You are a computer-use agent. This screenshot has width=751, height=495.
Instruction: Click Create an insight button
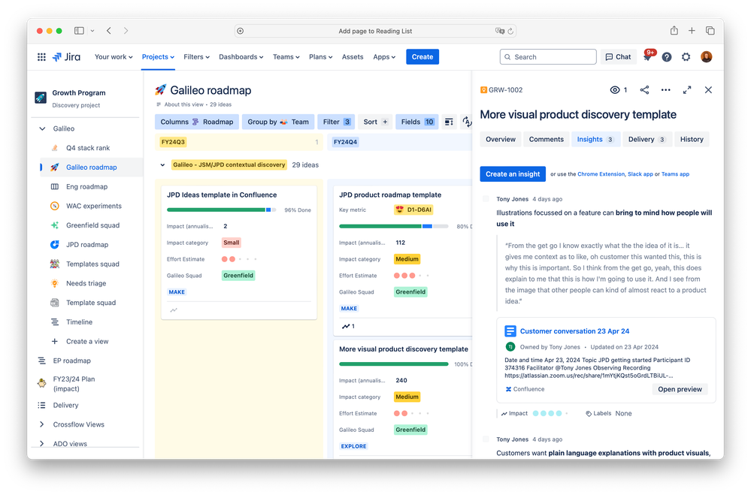click(513, 174)
